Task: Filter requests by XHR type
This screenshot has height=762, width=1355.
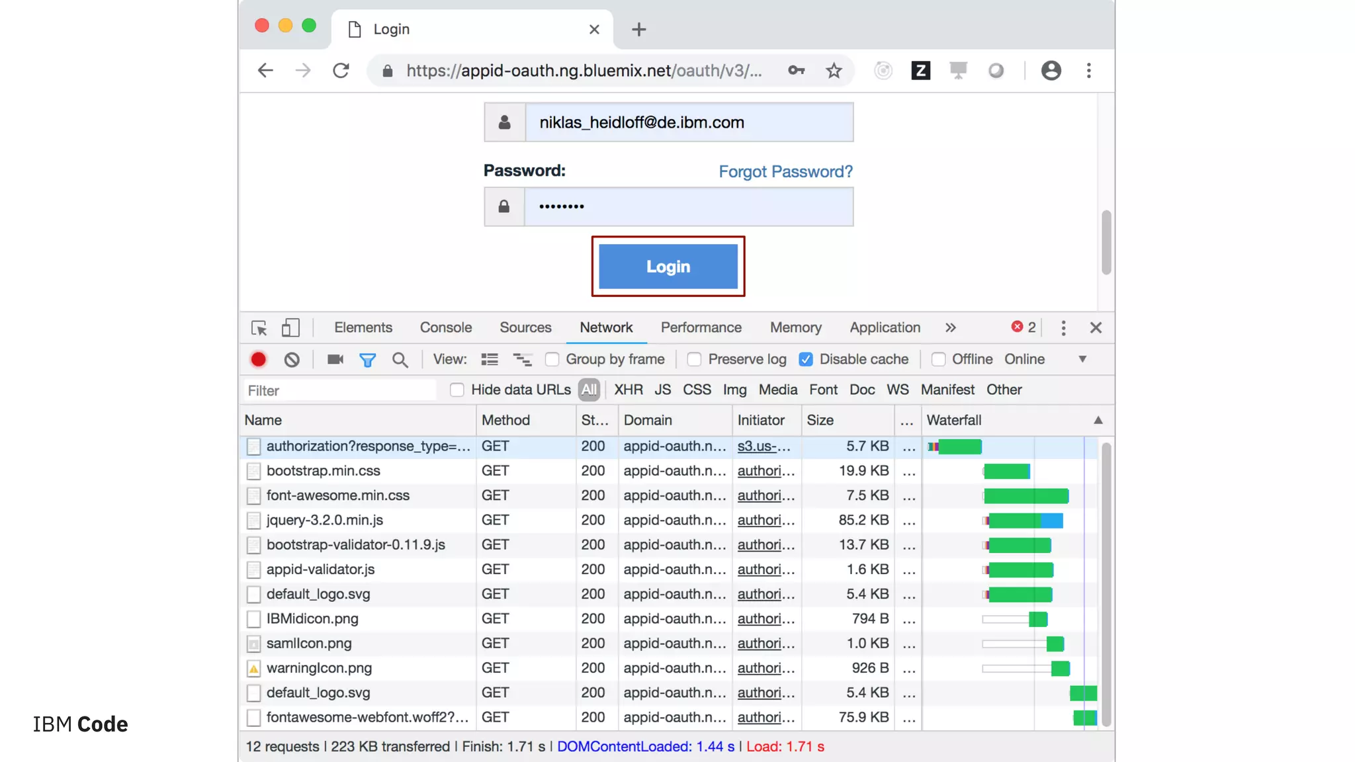Action: tap(628, 390)
